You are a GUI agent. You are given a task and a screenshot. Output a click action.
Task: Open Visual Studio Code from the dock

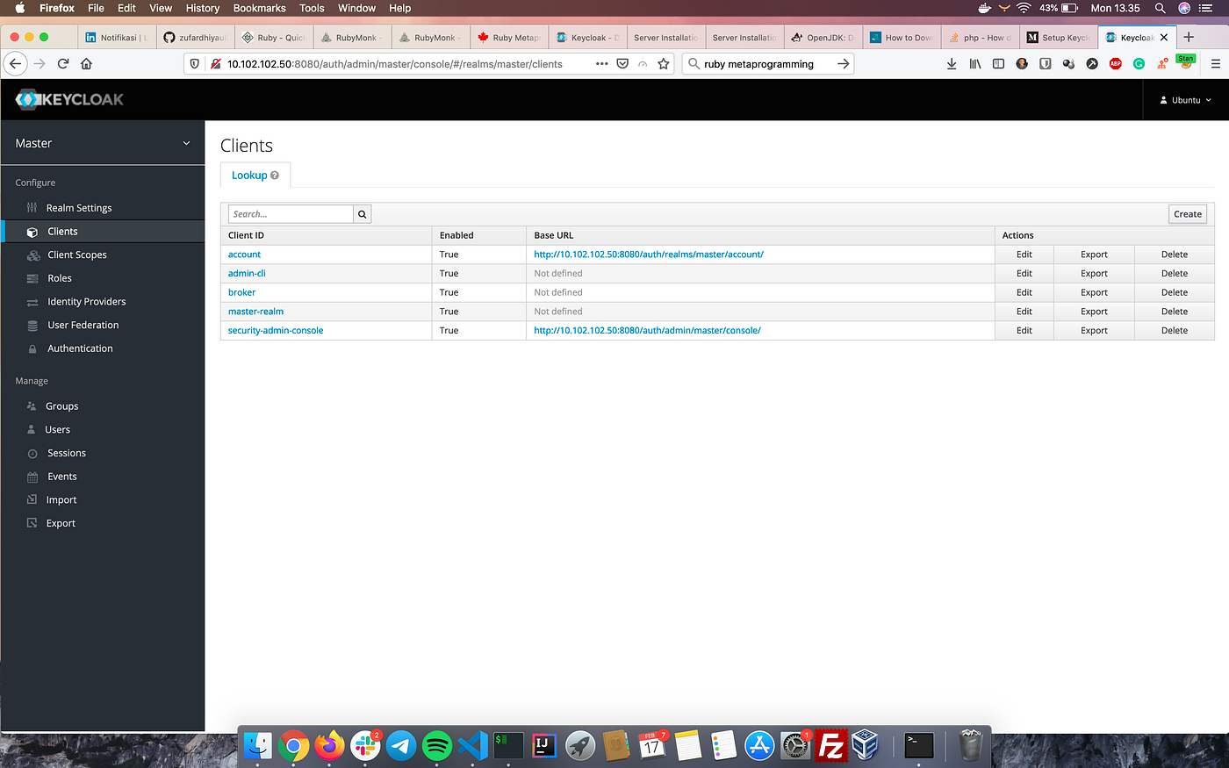point(473,746)
